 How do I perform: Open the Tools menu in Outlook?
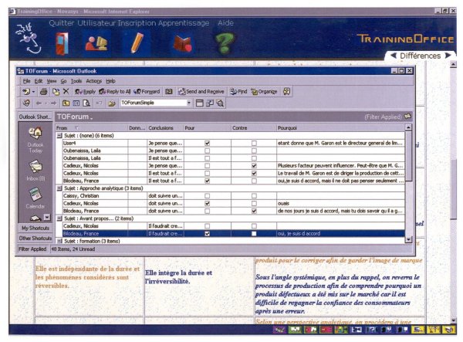click(76, 81)
